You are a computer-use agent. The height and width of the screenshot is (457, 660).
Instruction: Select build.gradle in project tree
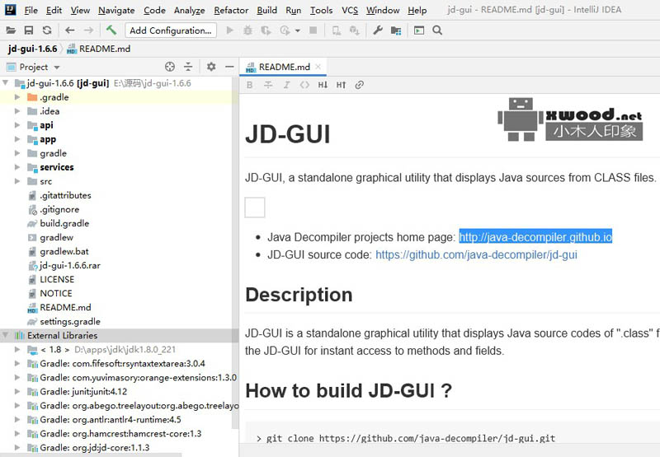coord(64,223)
